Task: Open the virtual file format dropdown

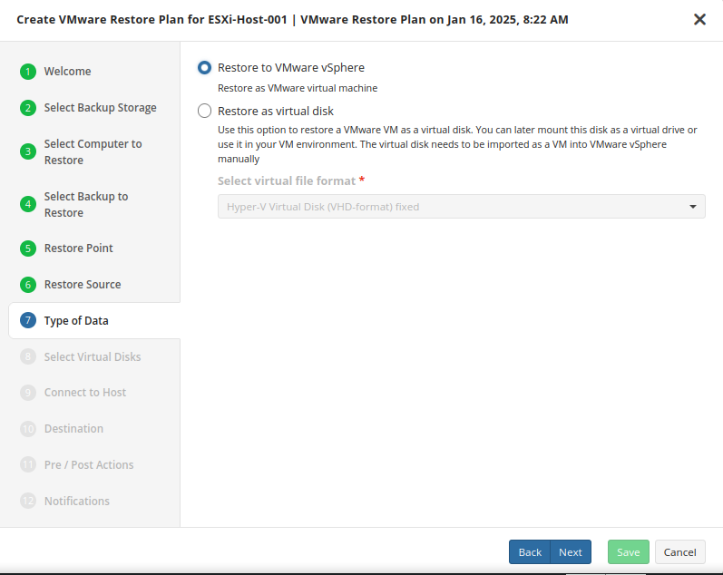Action: 461,207
